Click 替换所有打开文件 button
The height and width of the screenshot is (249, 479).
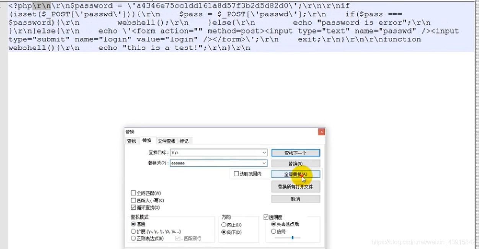pyautogui.click(x=296, y=187)
